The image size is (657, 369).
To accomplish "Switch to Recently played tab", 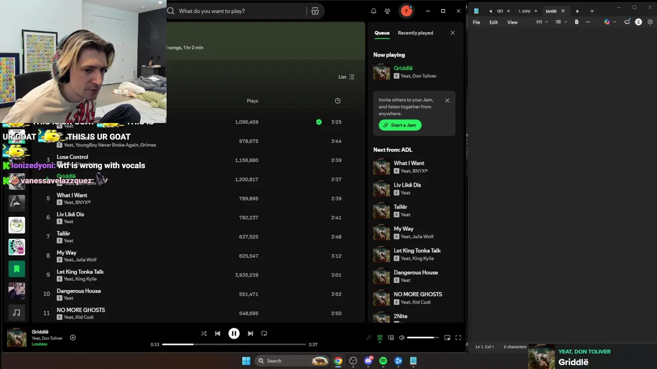I will tap(415, 33).
